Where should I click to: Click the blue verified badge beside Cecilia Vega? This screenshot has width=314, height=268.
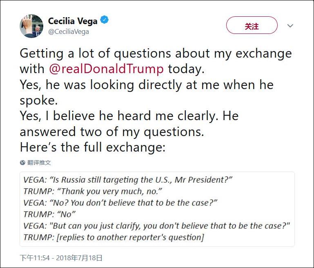(105, 20)
